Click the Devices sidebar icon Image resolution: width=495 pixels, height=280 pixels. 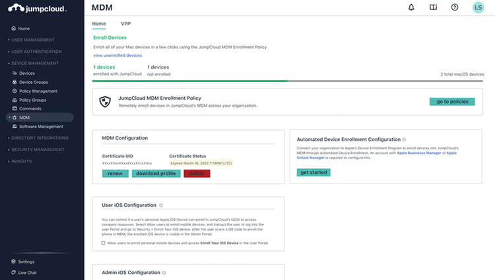pos(15,73)
